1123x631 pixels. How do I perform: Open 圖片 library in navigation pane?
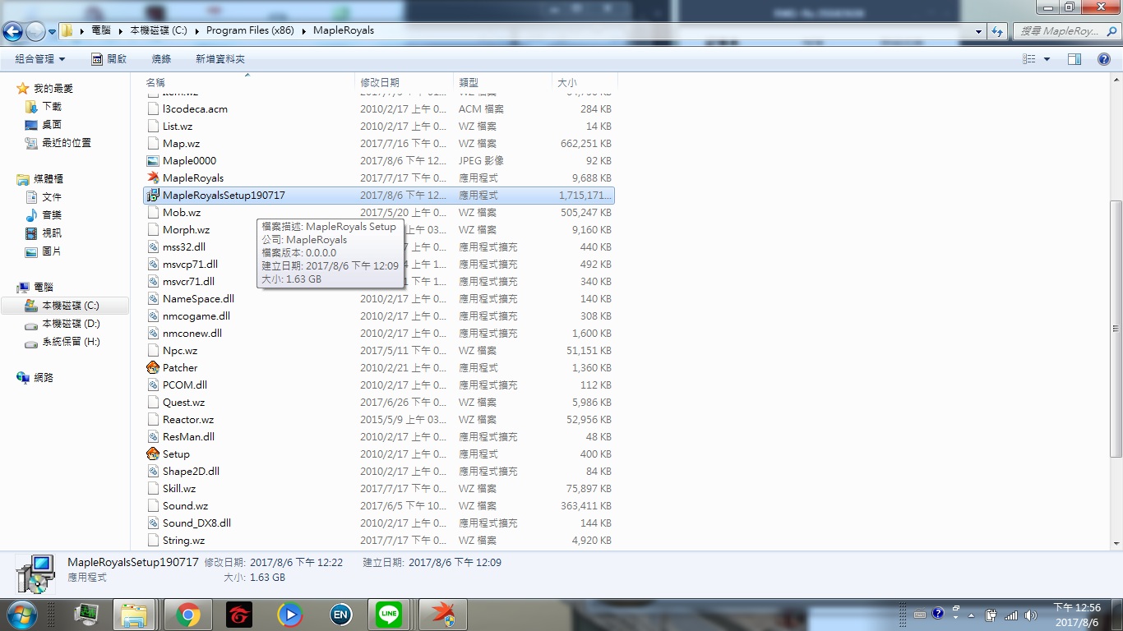(x=52, y=251)
